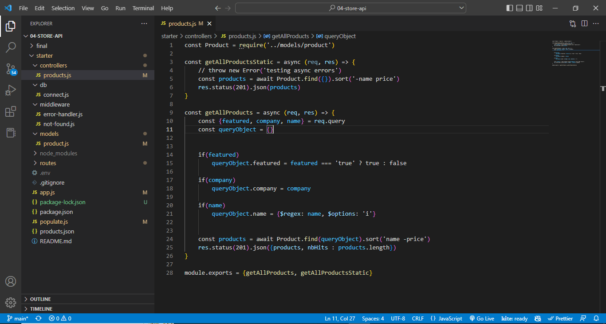Open the Terminal menu

[143, 8]
